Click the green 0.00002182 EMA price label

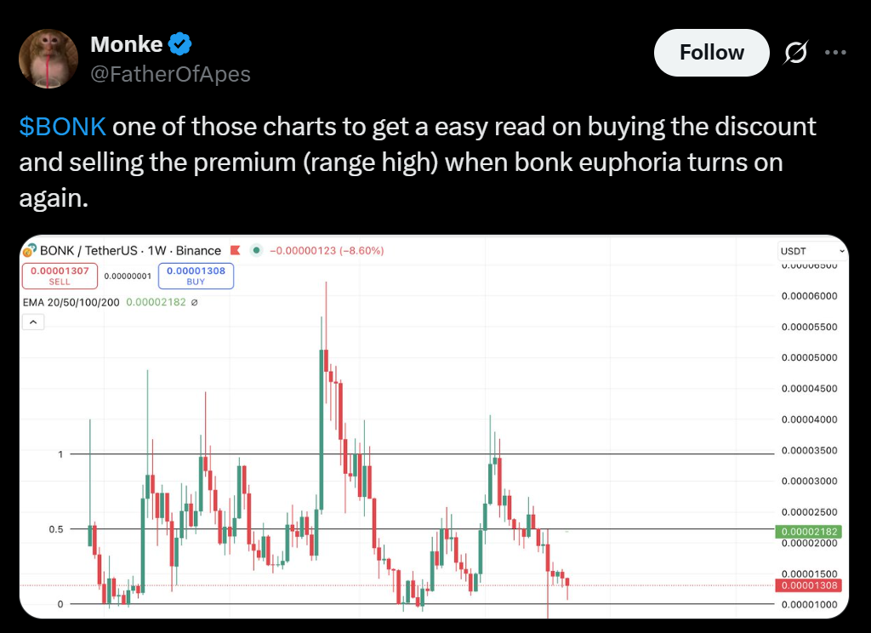(x=808, y=532)
